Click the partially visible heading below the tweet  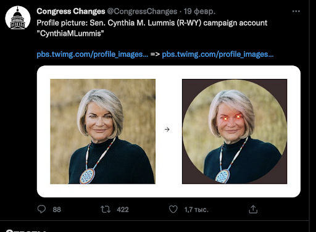(x=26, y=230)
